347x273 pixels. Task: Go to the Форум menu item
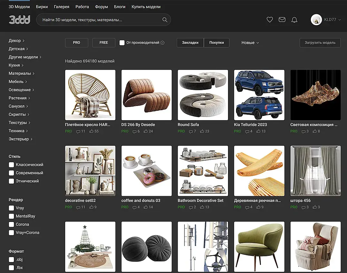(x=101, y=7)
